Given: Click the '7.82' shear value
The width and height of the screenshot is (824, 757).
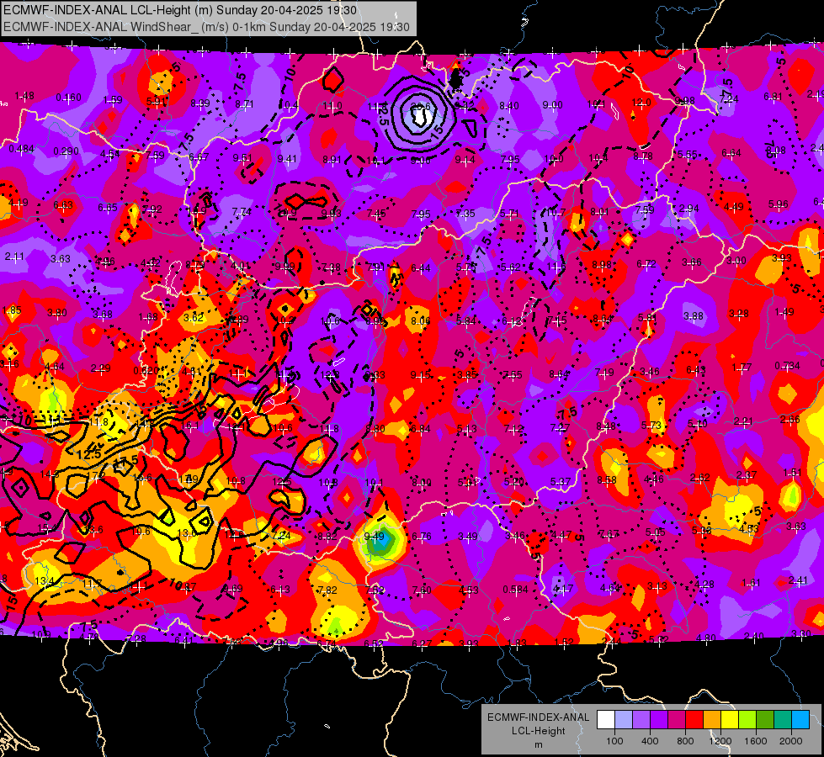Looking at the screenshot, I should click(327, 590).
